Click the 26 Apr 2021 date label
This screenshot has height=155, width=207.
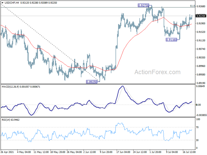(7, 152)
